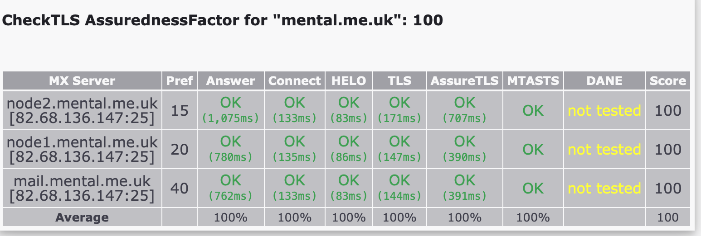This screenshot has height=236, width=701.
Task: Click the HELO OK (86ms) result
Action: pos(349,149)
